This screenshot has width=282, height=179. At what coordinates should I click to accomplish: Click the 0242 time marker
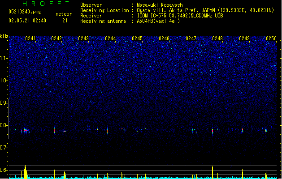pos(56,38)
